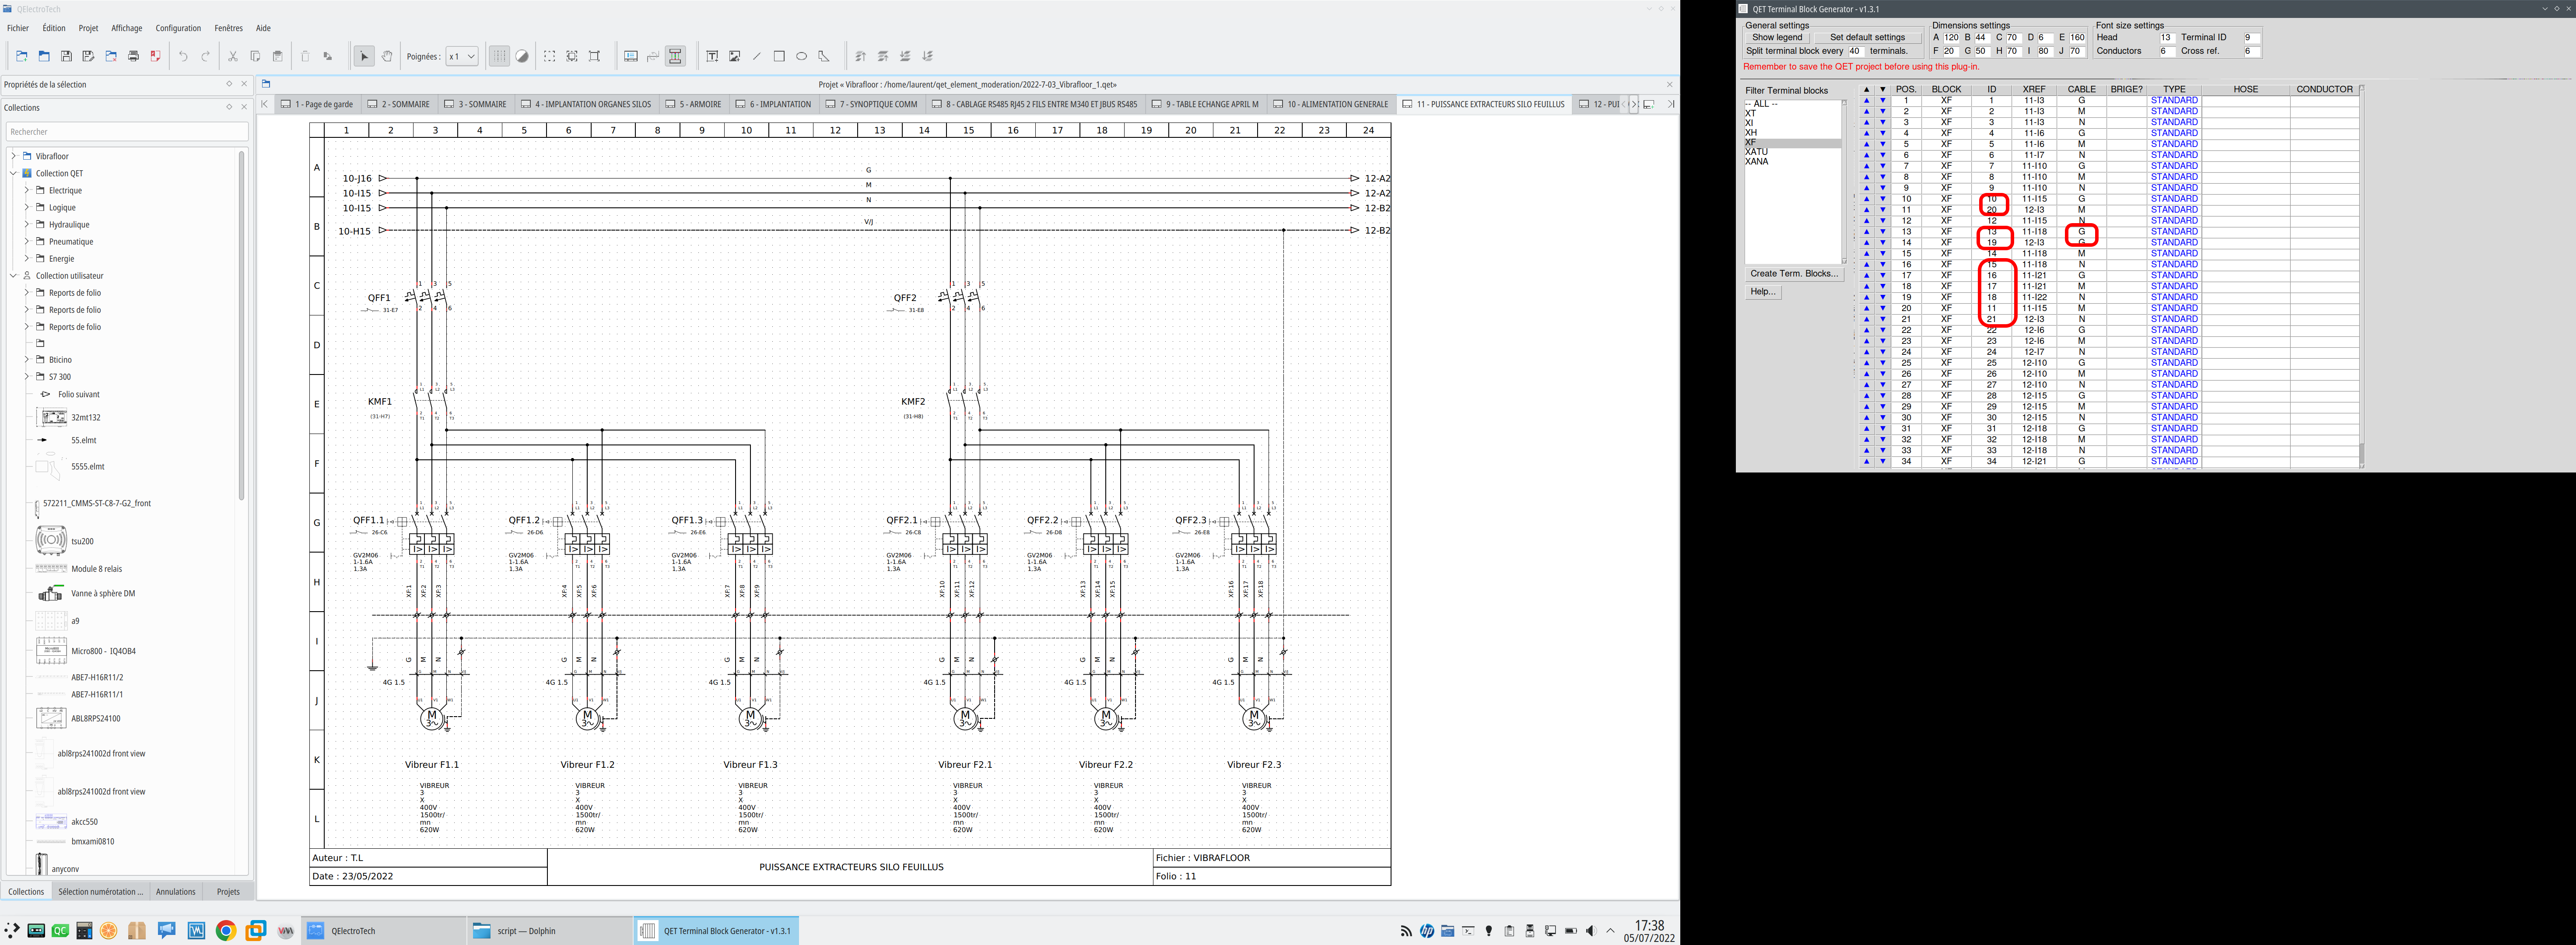The width and height of the screenshot is (2576, 945).
Task: Select the ellipse drawing tool
Action: tap(802, 56)
